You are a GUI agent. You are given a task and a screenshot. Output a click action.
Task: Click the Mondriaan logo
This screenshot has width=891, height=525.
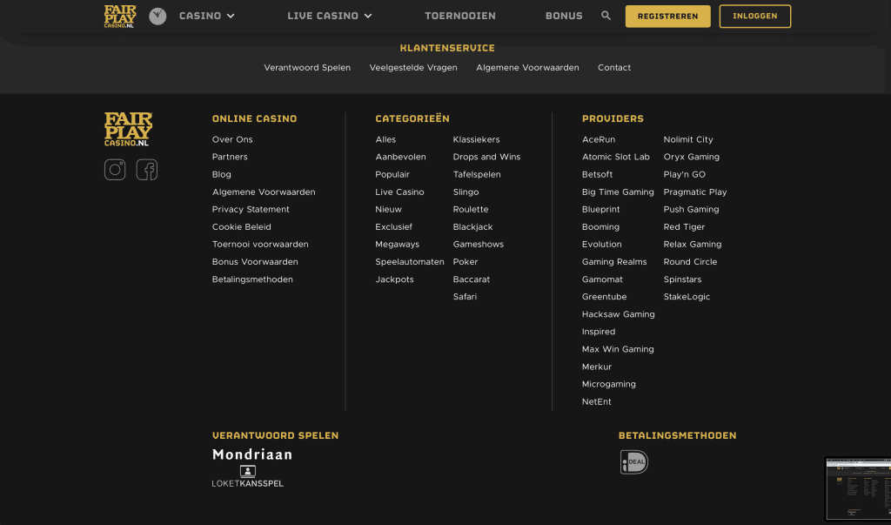(252, 454)
